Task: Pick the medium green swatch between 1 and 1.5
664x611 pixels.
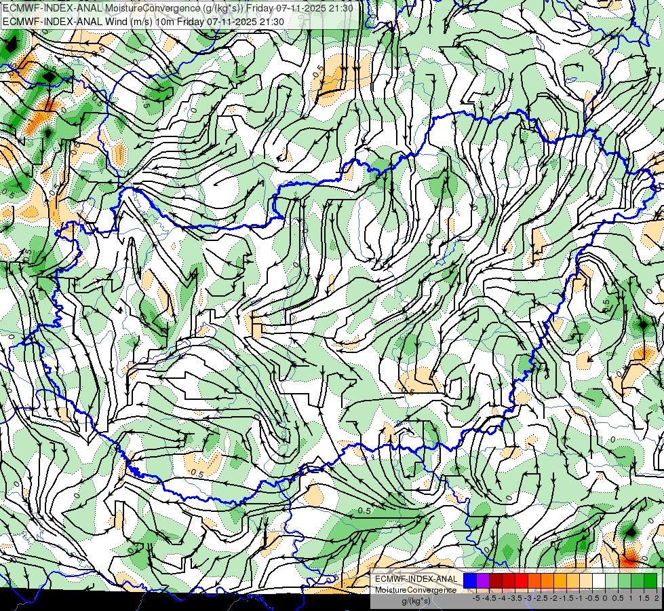Action: [x=638, y=581]
